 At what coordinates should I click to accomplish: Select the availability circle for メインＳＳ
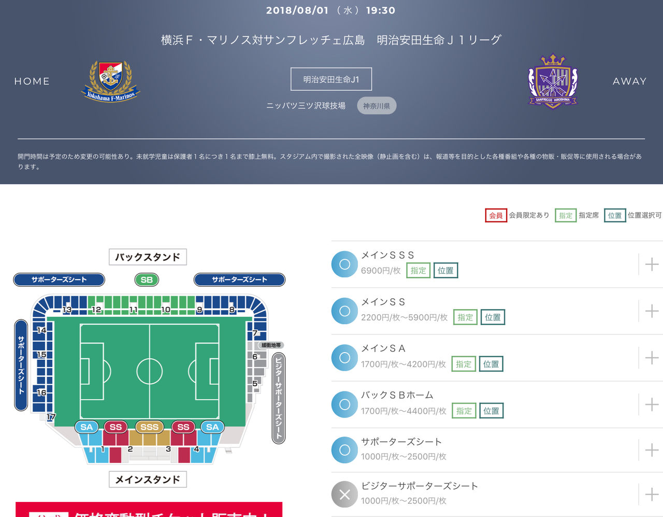pos(344,311)
